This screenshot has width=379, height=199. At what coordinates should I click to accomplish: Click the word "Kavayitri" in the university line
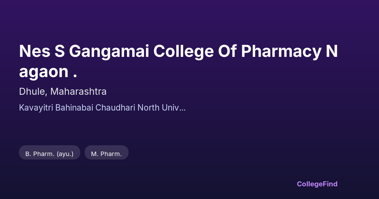36,108
